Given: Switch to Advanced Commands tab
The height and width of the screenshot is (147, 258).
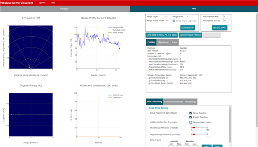Looking at the screenshot, I should click(x=173, y=102).
